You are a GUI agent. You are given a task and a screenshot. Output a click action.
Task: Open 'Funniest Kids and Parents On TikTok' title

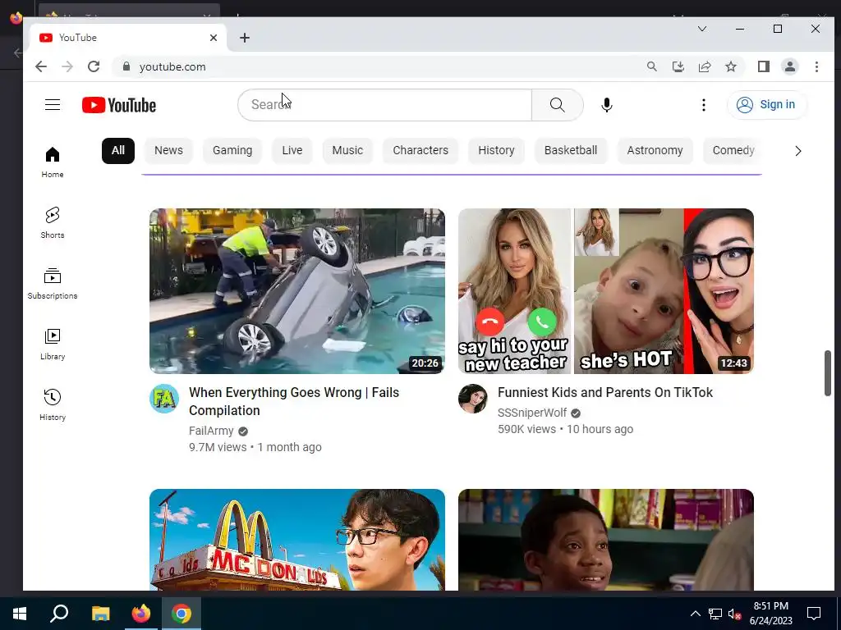pyautogui.click(x=605, y=393)
